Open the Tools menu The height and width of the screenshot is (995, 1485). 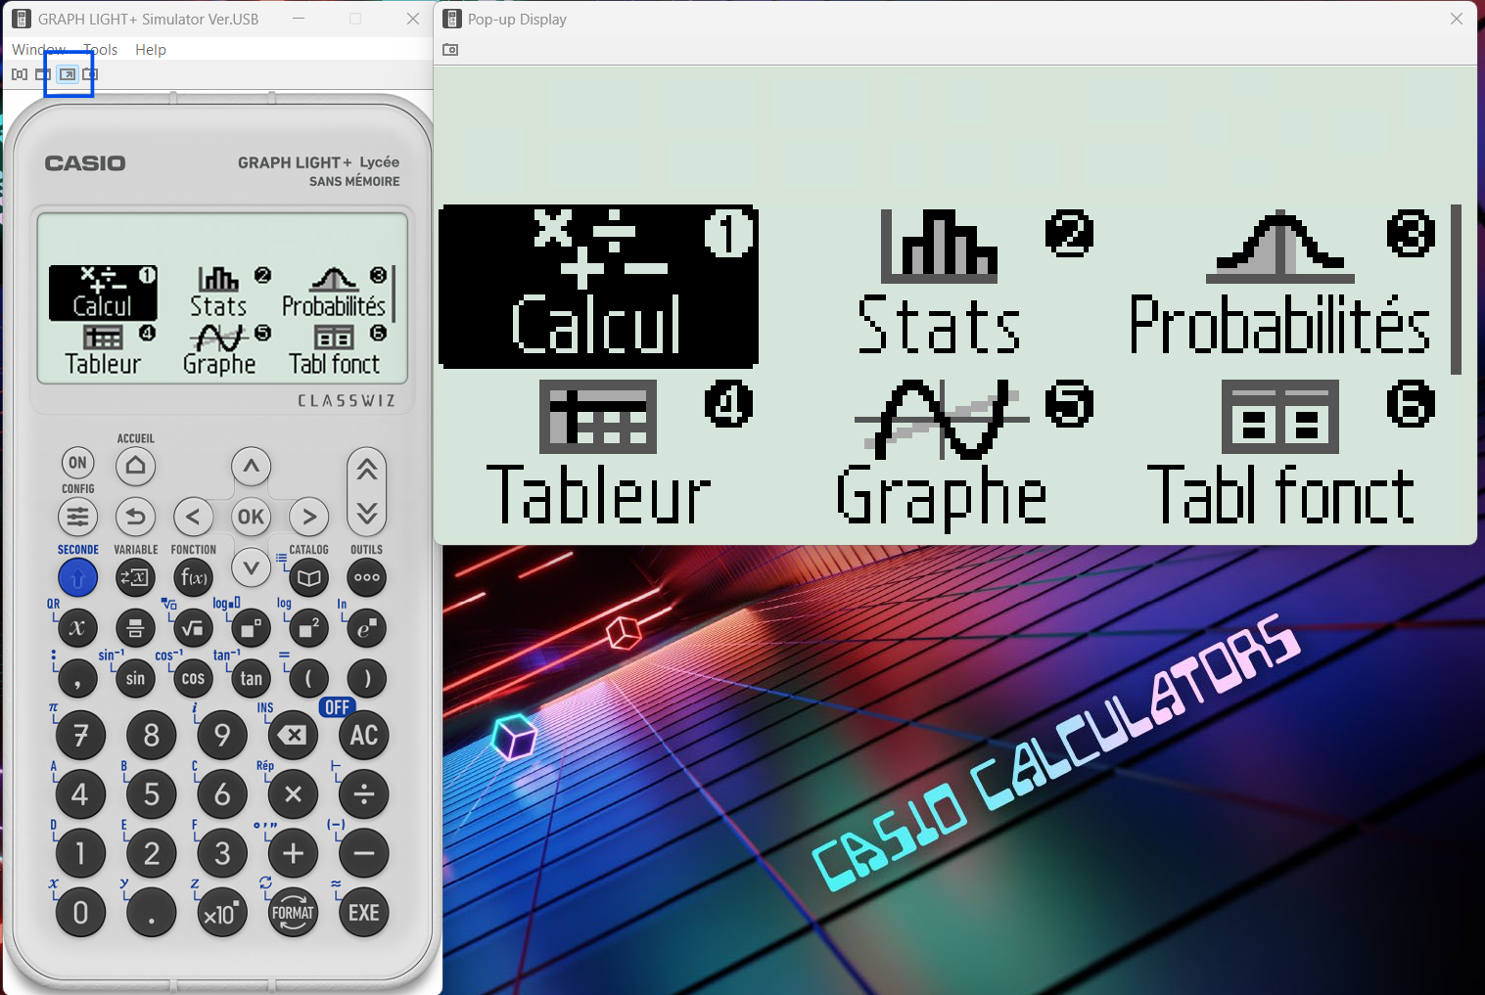101,49
